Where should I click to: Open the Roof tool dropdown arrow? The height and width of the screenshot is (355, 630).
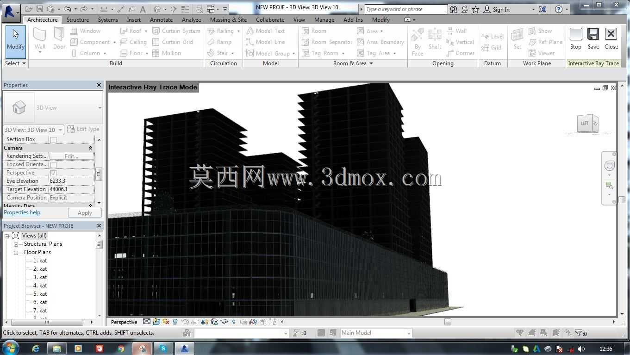pos(146,31)
